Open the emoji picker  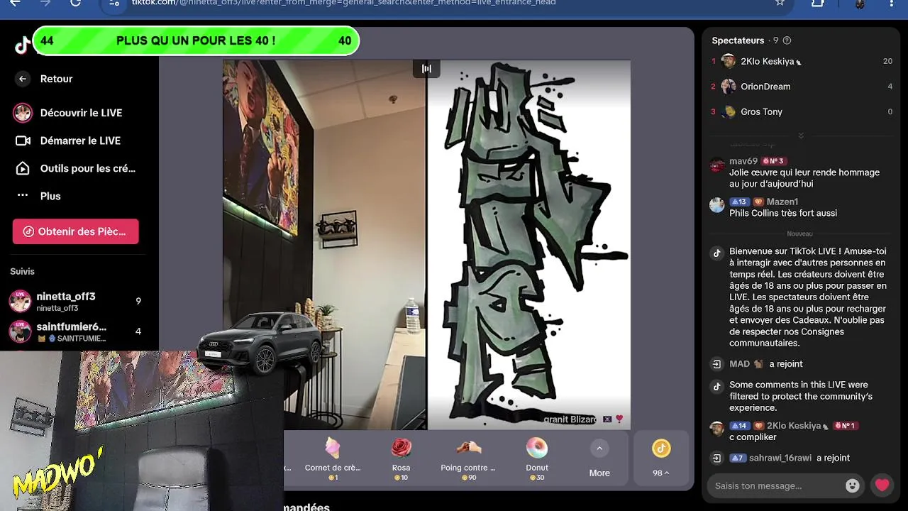(853, 485)
